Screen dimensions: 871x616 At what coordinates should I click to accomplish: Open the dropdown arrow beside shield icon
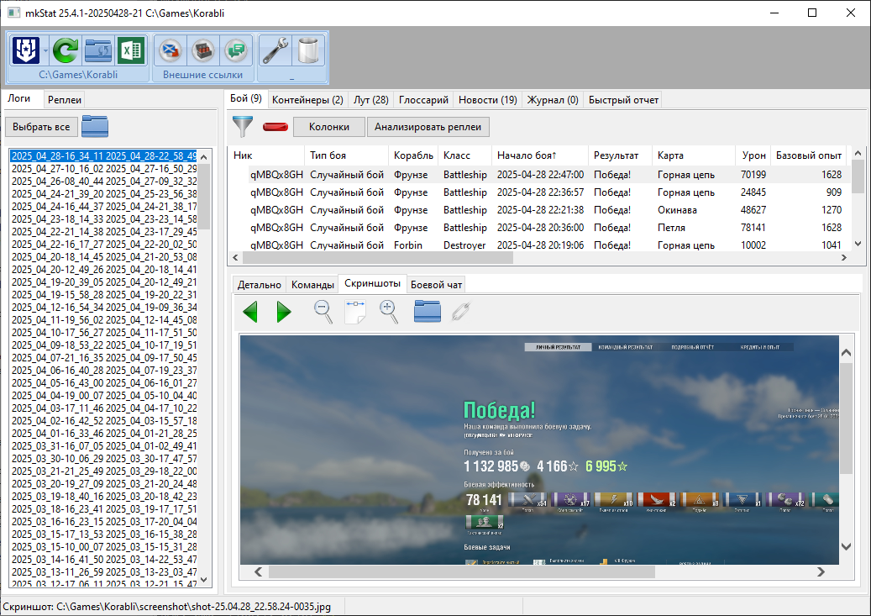tap(45, 50)
